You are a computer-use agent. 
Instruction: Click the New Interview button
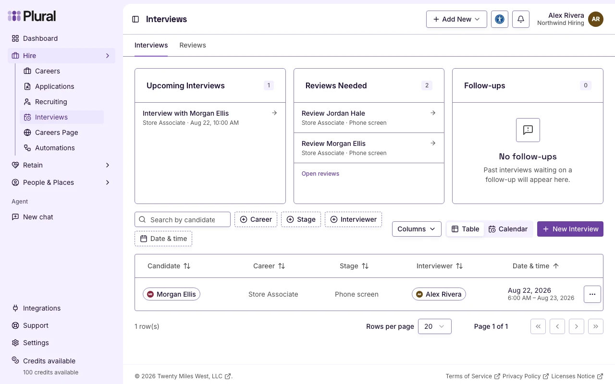[570, 229]
